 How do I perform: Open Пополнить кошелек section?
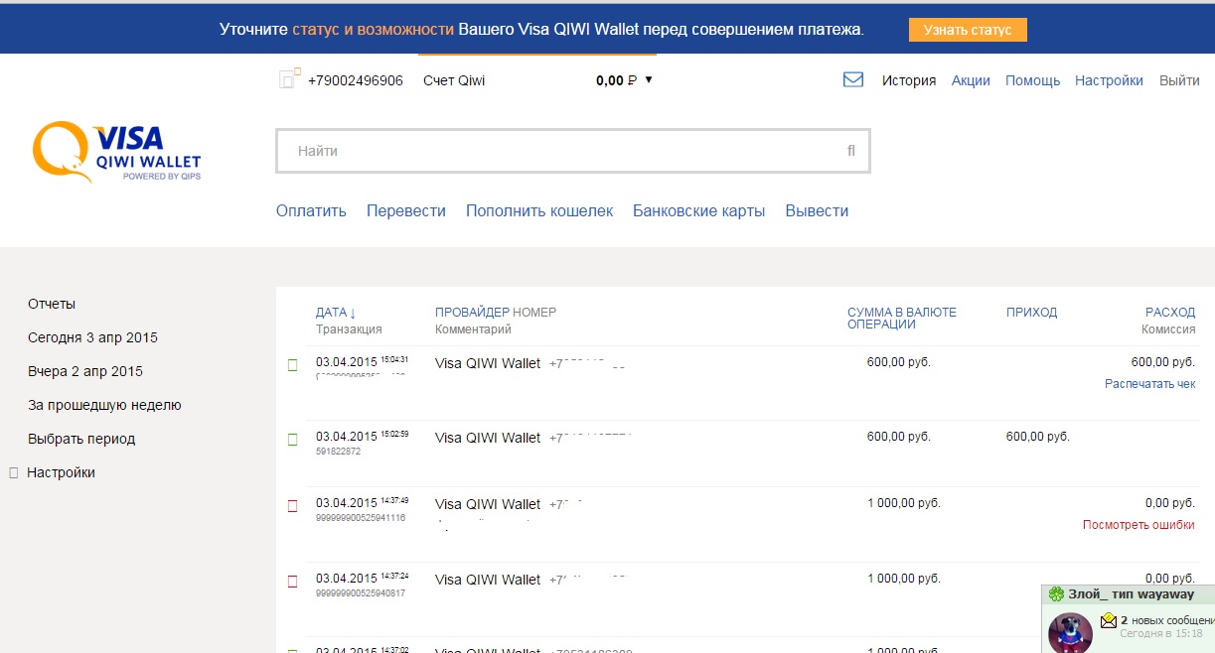[539, 210]
